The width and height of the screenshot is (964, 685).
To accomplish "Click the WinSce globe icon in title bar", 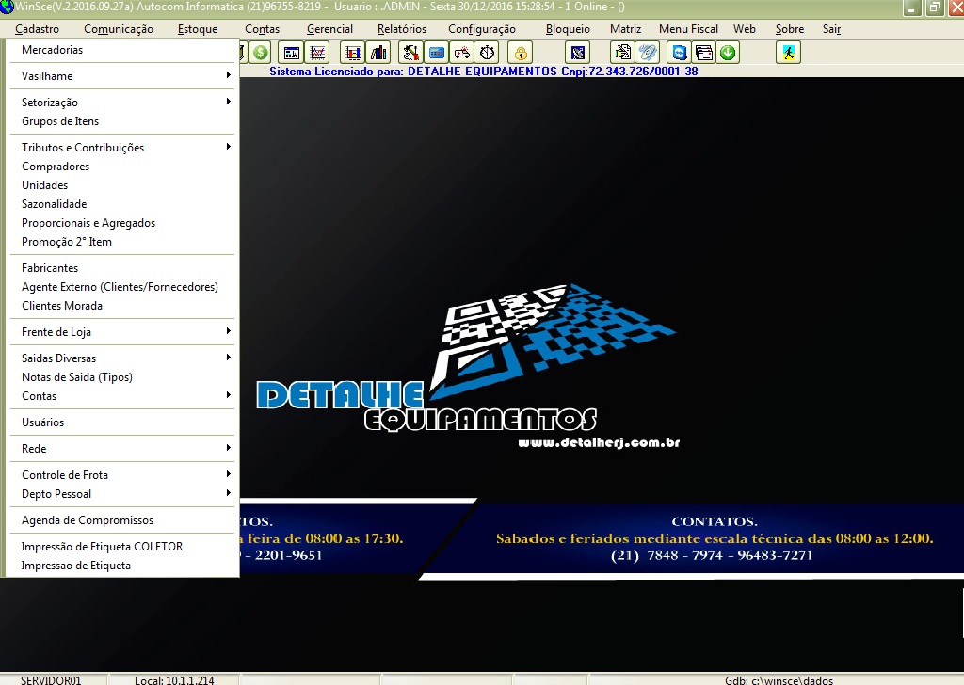I will pyautogui.click(x=7, y=7).
